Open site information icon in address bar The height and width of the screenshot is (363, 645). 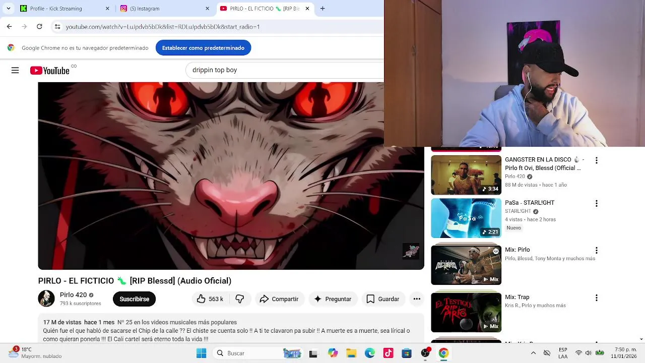click(57, 26)
